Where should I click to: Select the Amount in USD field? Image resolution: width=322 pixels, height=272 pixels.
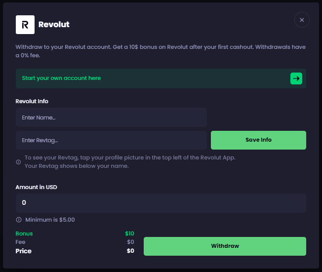pyautogui.click(x=161, y=203)
